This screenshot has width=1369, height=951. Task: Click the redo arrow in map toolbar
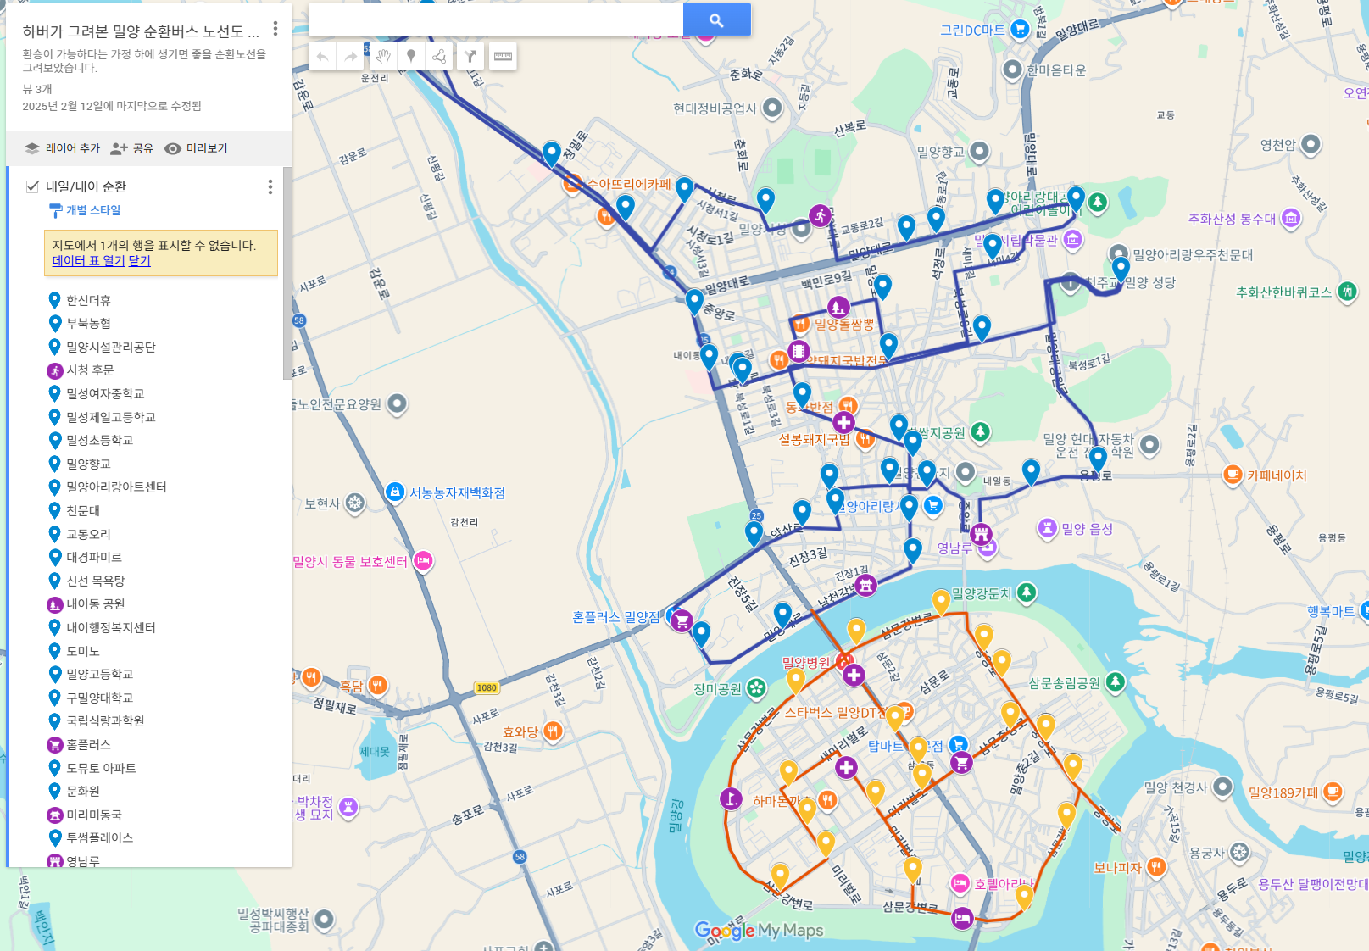click(x=350, y=57)
